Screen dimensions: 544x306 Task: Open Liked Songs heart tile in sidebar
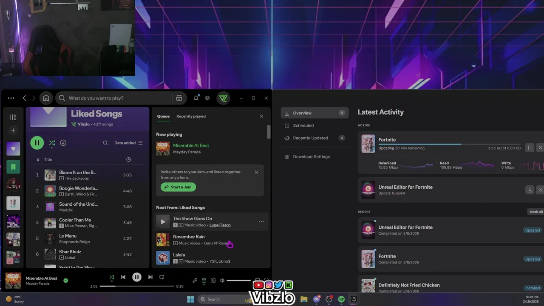[13, 149]
